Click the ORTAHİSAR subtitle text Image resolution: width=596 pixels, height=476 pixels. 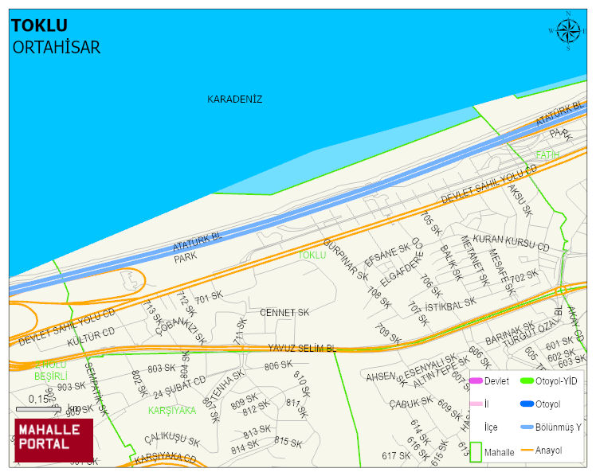(57, 47)
